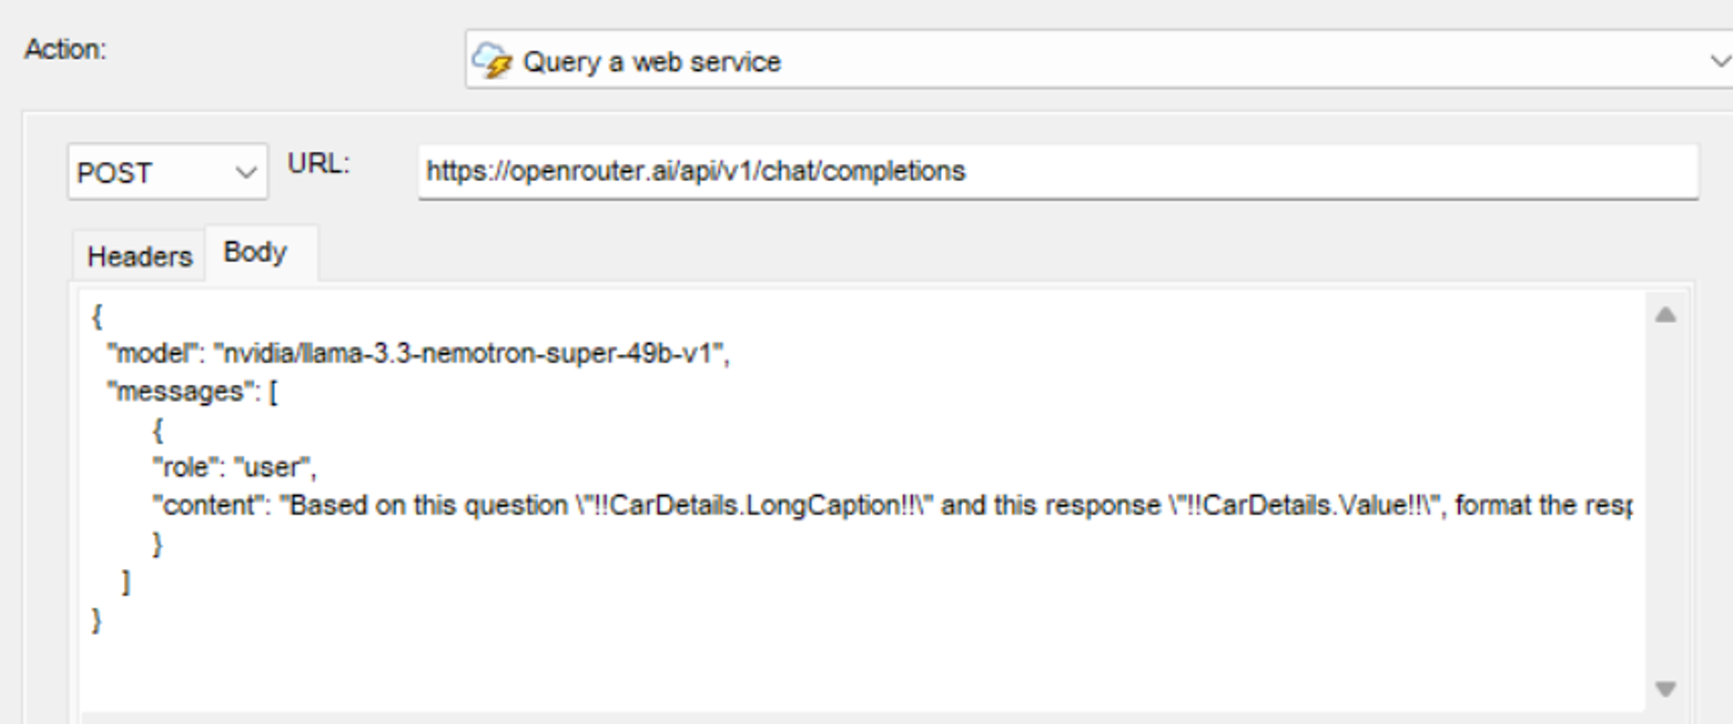Place cursor on the "model" nvidia line

(x=419, y=353)
